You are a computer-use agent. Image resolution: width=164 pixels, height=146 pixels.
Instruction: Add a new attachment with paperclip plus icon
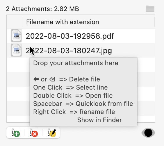point(15,133)
